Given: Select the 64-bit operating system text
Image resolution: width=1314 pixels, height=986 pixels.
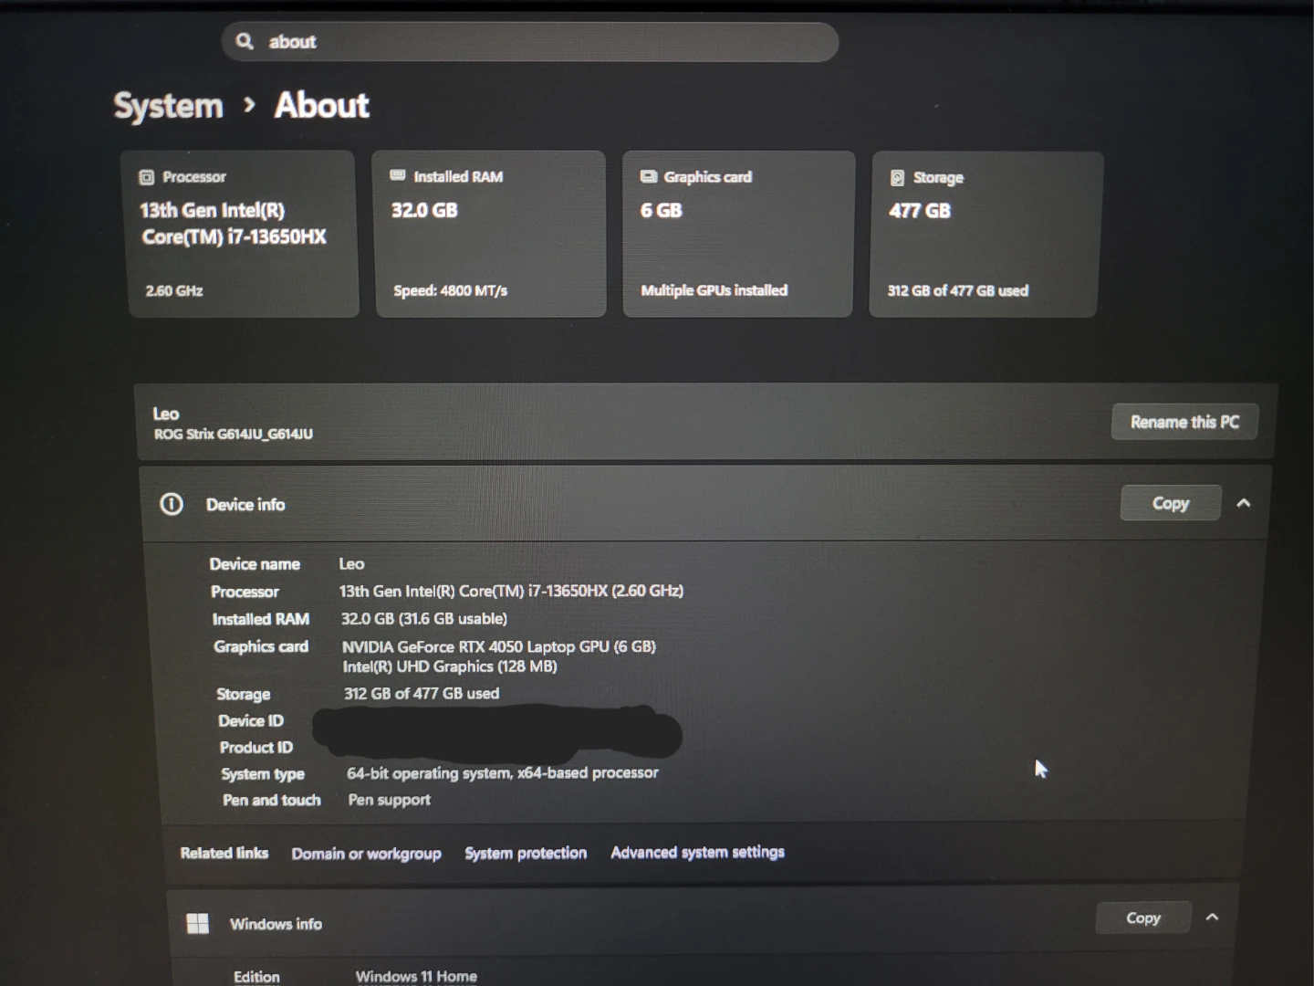Looking at the screenshot, I should point(502,773).
